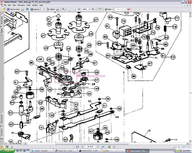Switch to Untitled - Notepad in taskbar
This screenshot has height=153, width=194.
pos(40,151)
